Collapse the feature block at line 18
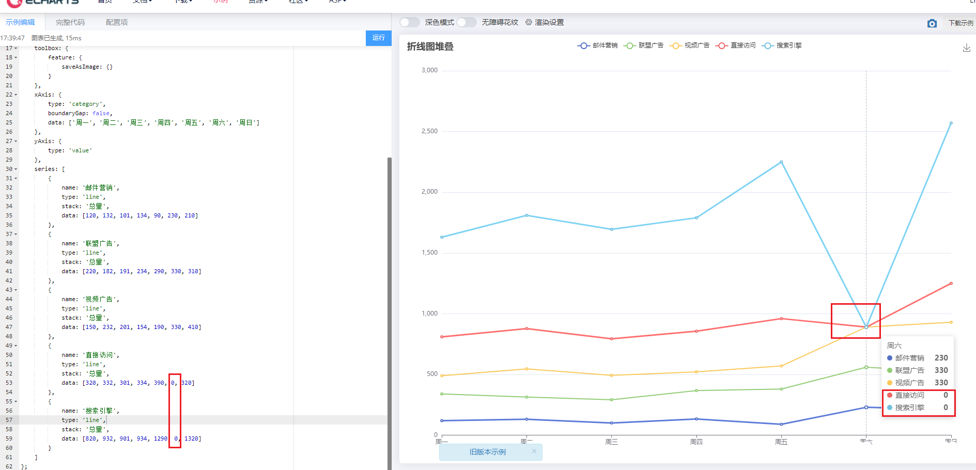This screenshot has width=976, height=470. pos(16,57)
